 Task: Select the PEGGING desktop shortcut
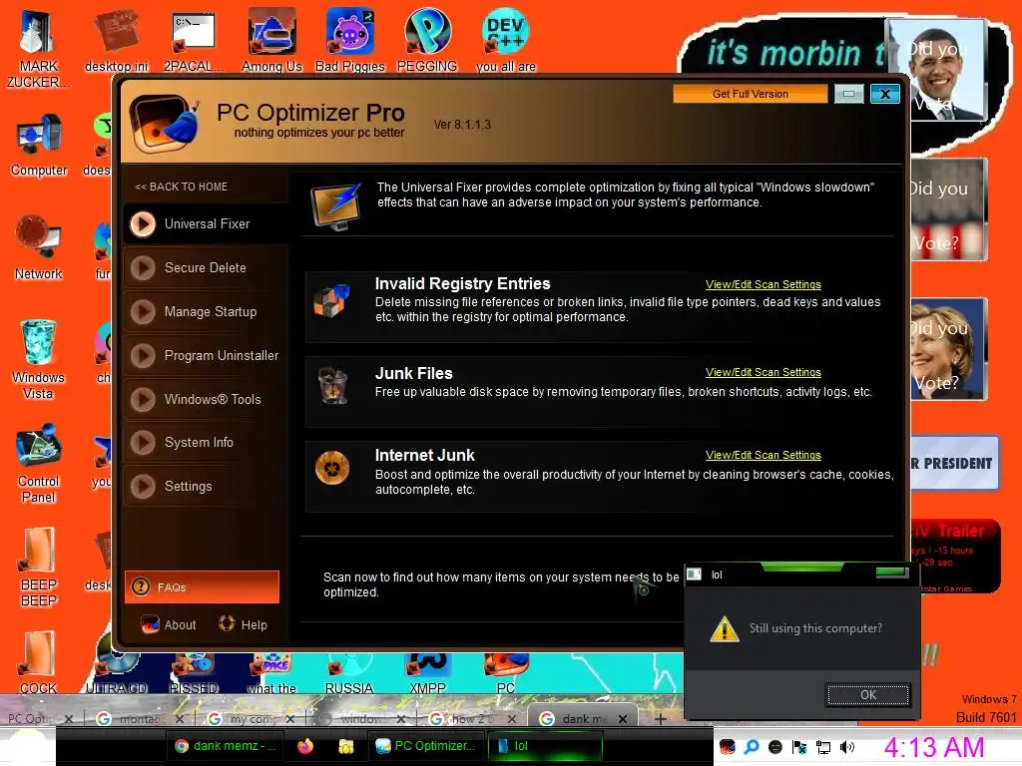click(x=427, y=39)
